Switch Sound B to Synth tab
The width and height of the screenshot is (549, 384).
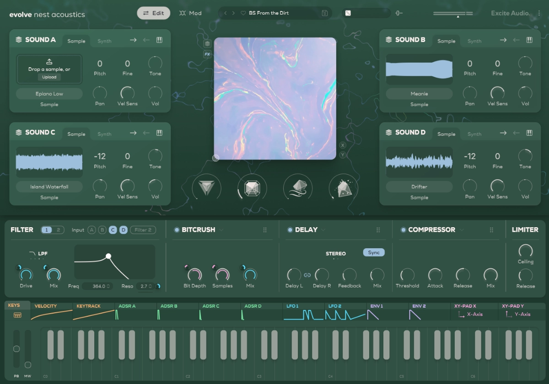(474, 41)
